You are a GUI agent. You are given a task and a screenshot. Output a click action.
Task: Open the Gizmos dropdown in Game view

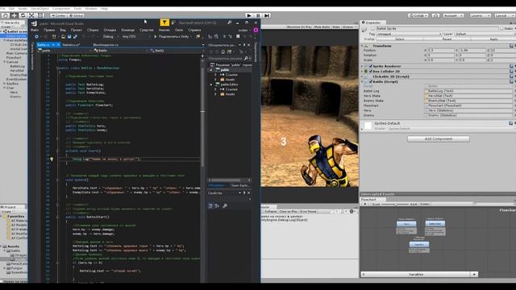coord(348,27)
